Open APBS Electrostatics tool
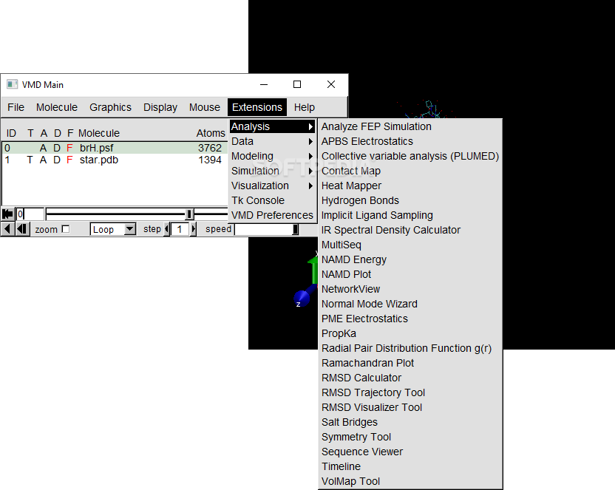Viewport: 615px width, 490px height. (x=410, y=141)
